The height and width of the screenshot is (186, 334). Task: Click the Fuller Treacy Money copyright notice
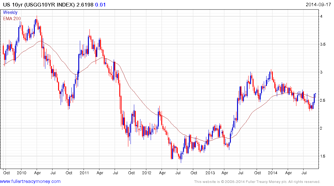257,182
